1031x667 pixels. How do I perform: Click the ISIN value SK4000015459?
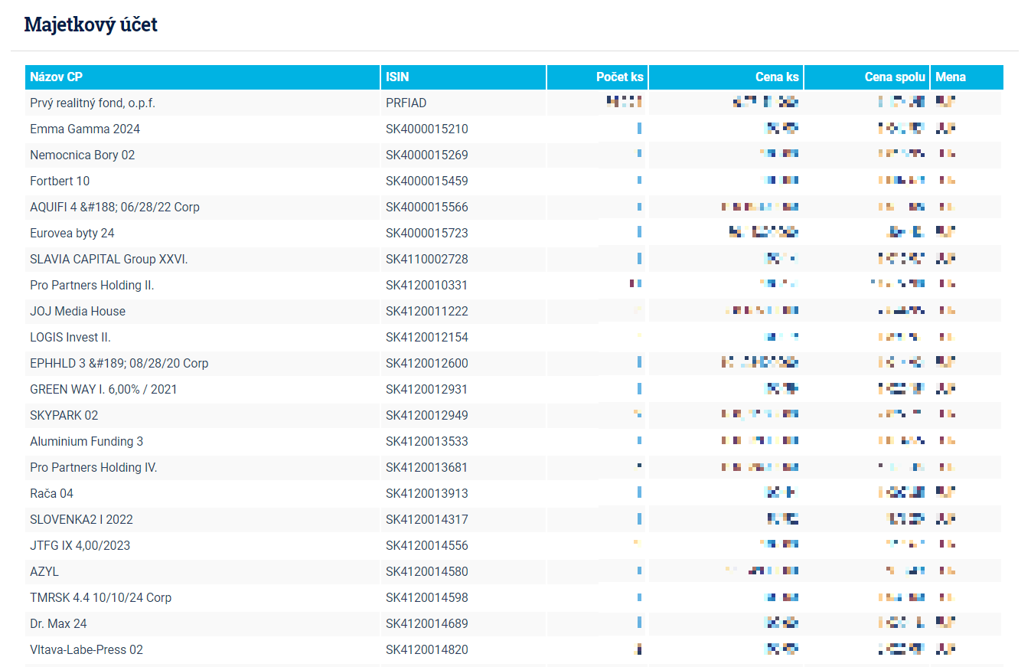point(427,181)
